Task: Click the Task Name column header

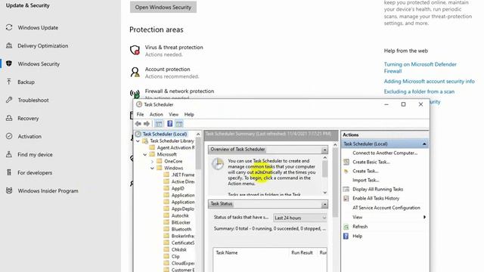Action: [227, 252]
